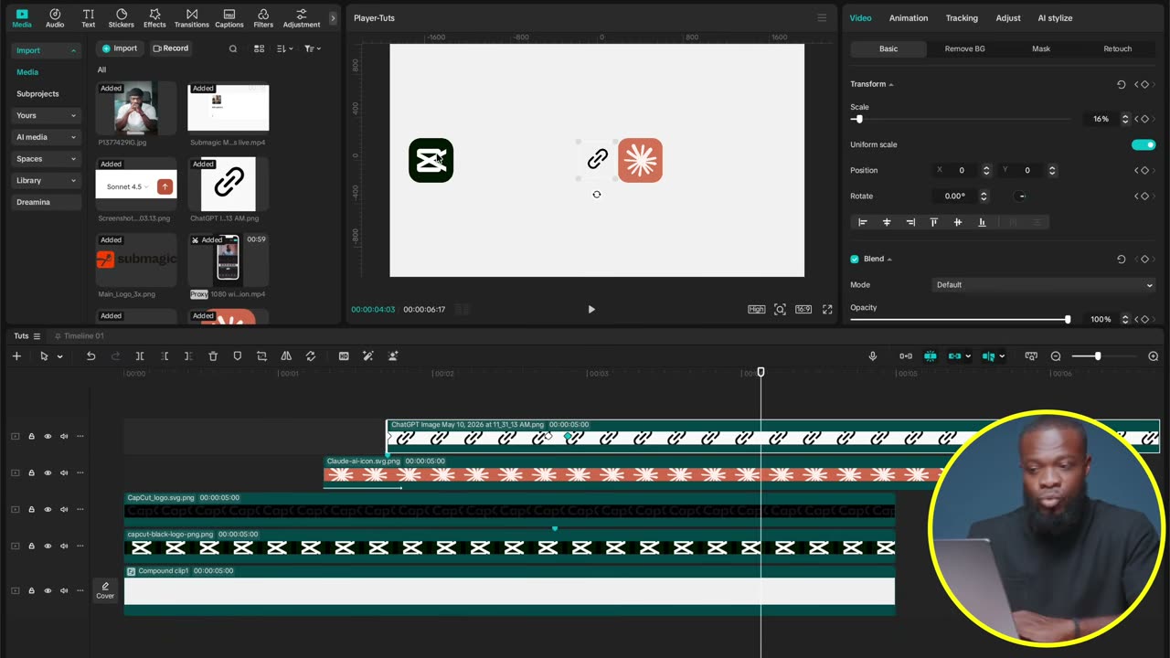Select the Mask sub-tab
Screen dimensions: 1170x658
[x=1041, y=48]
